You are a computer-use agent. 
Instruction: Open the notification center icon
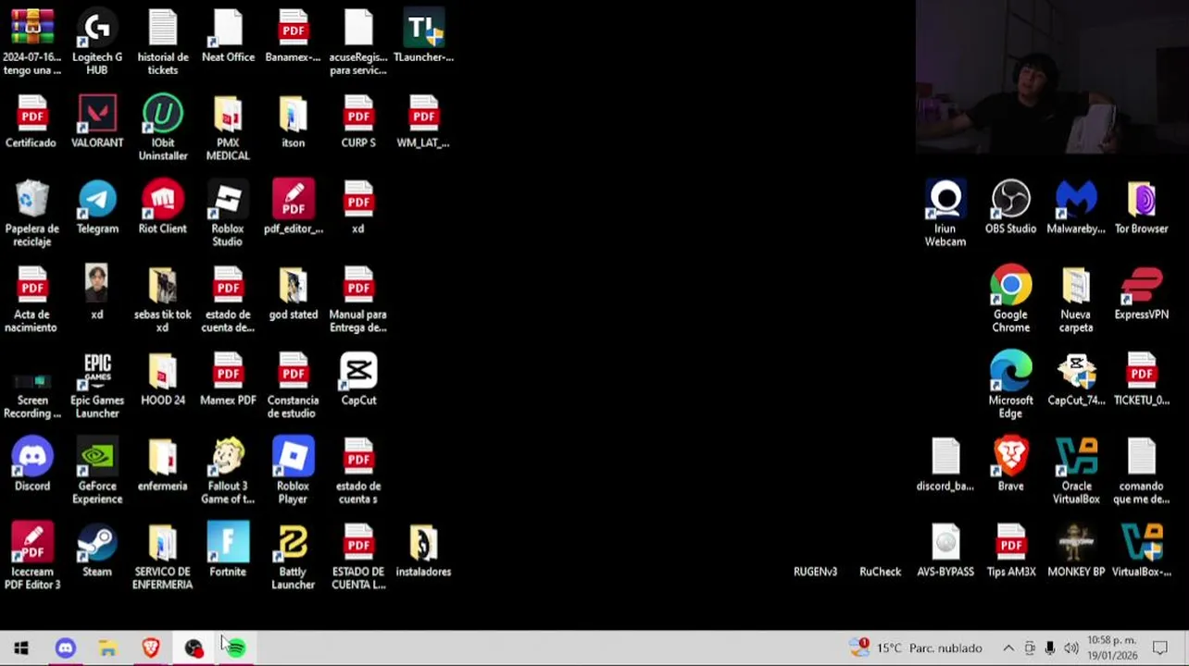point(1160,648)
